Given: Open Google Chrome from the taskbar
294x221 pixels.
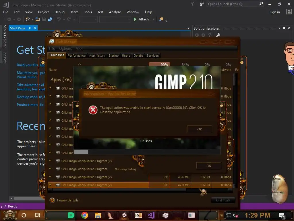Looking at the screenshot, I should (85, 215).
